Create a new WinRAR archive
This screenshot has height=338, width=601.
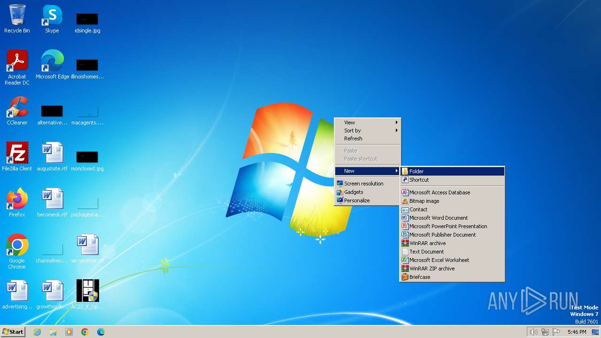click(x=453, y=243)
